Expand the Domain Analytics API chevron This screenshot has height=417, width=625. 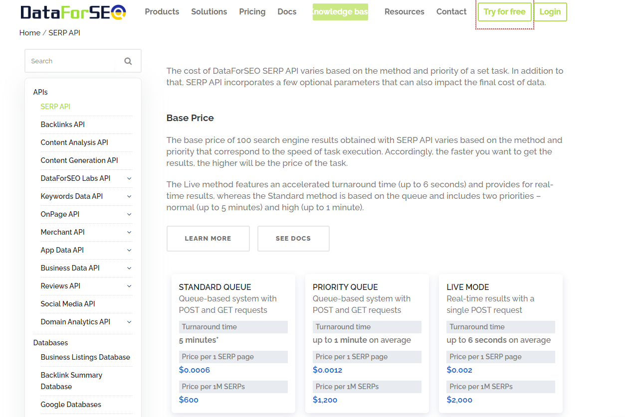(x=129, y=322)
